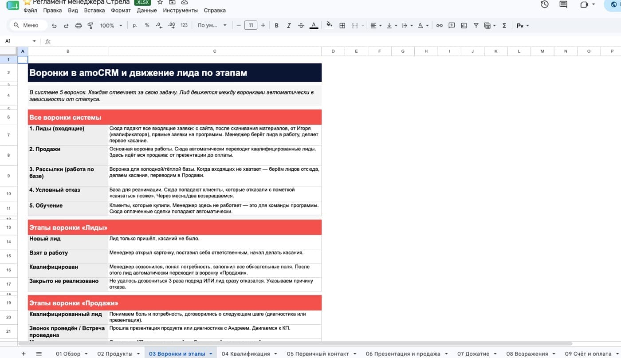This screenshot has width=621, height=358.
Task: Select the cell "4. Условный отказ"
Action: (68, 194)
